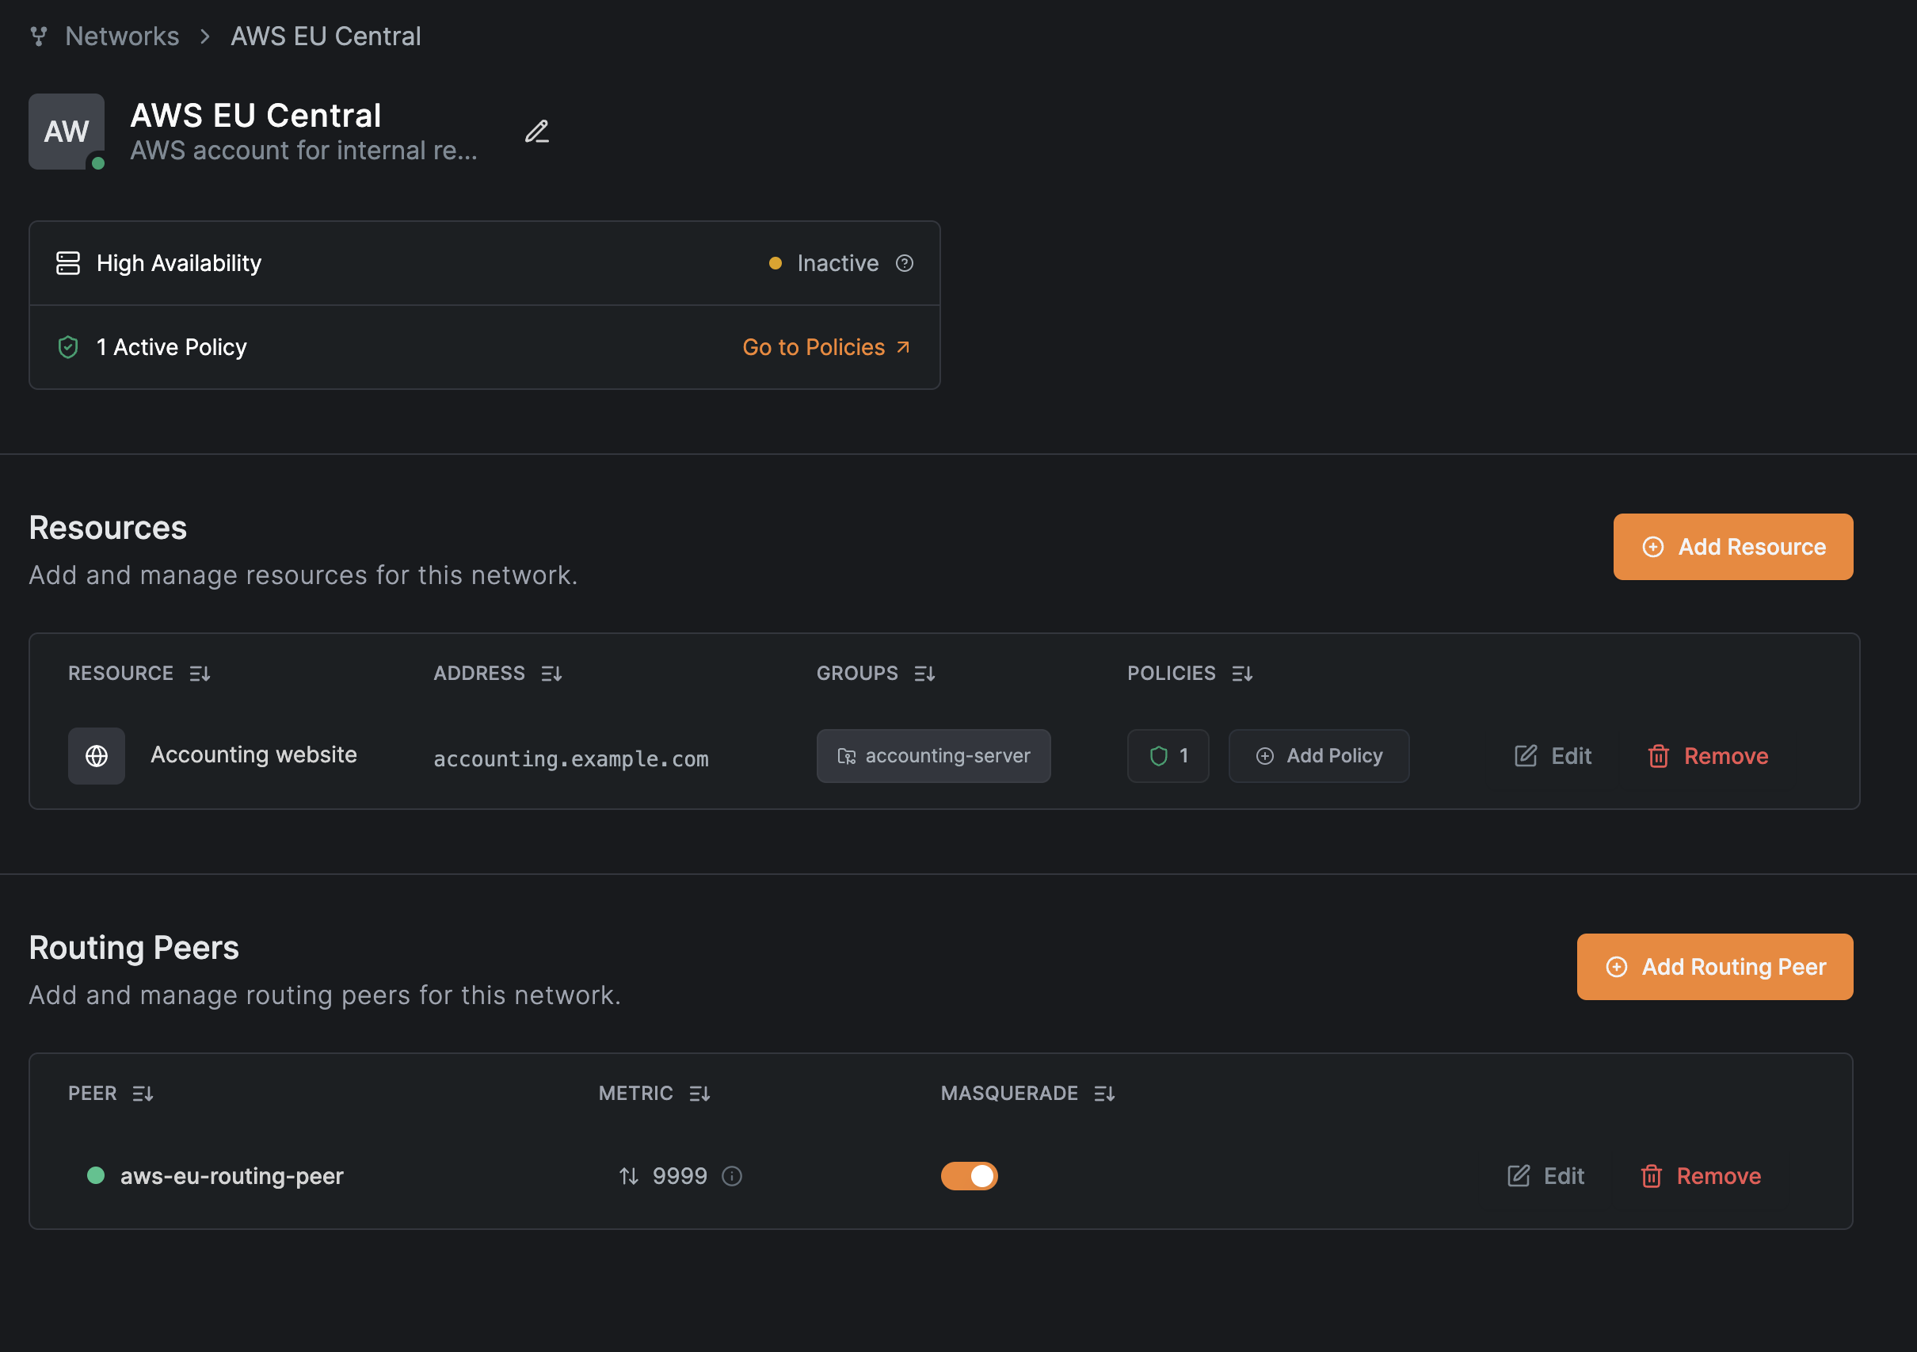
Task: Click the AW network avatar
Action: pos(67,131)
